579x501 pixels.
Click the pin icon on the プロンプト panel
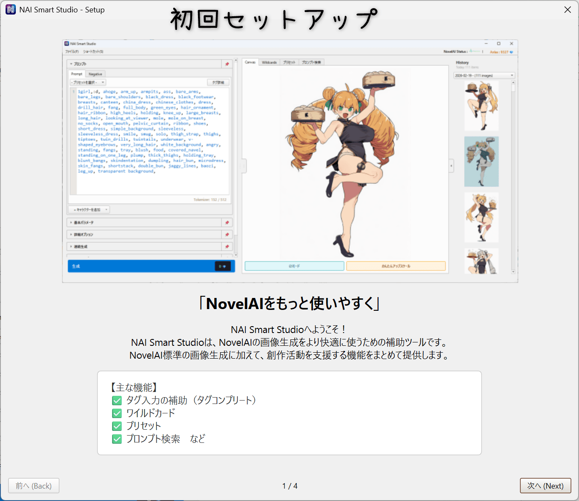tap(226, 64)
